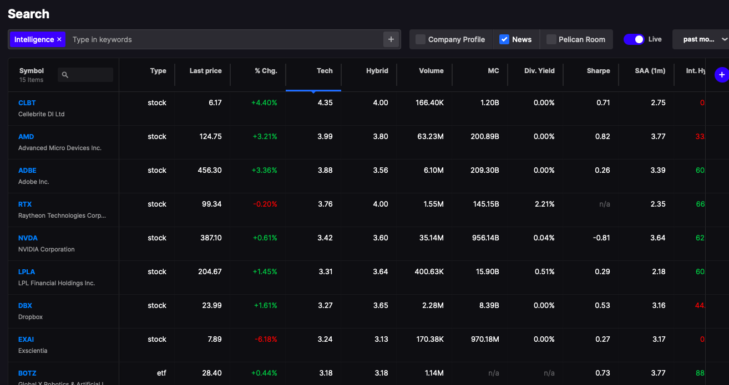This screenshot has height=385, width=729.
Task: Open the BOTZ symbol link
Action: (27, 373)
